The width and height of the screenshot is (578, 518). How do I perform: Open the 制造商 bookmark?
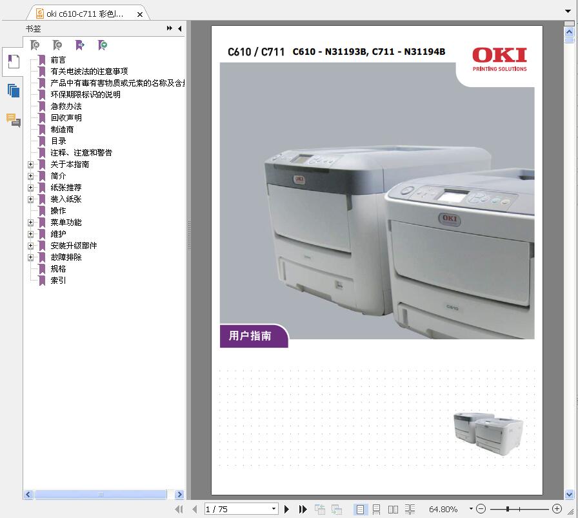pyautogui.click(x=62, y=130)
